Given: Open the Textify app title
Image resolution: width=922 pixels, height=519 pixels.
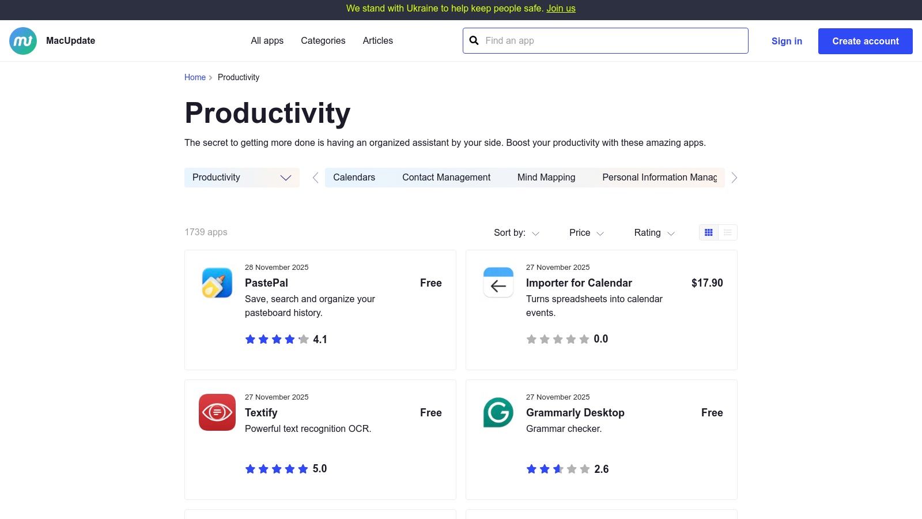Looking at the screenshot, I should click(x=261, y=413).
